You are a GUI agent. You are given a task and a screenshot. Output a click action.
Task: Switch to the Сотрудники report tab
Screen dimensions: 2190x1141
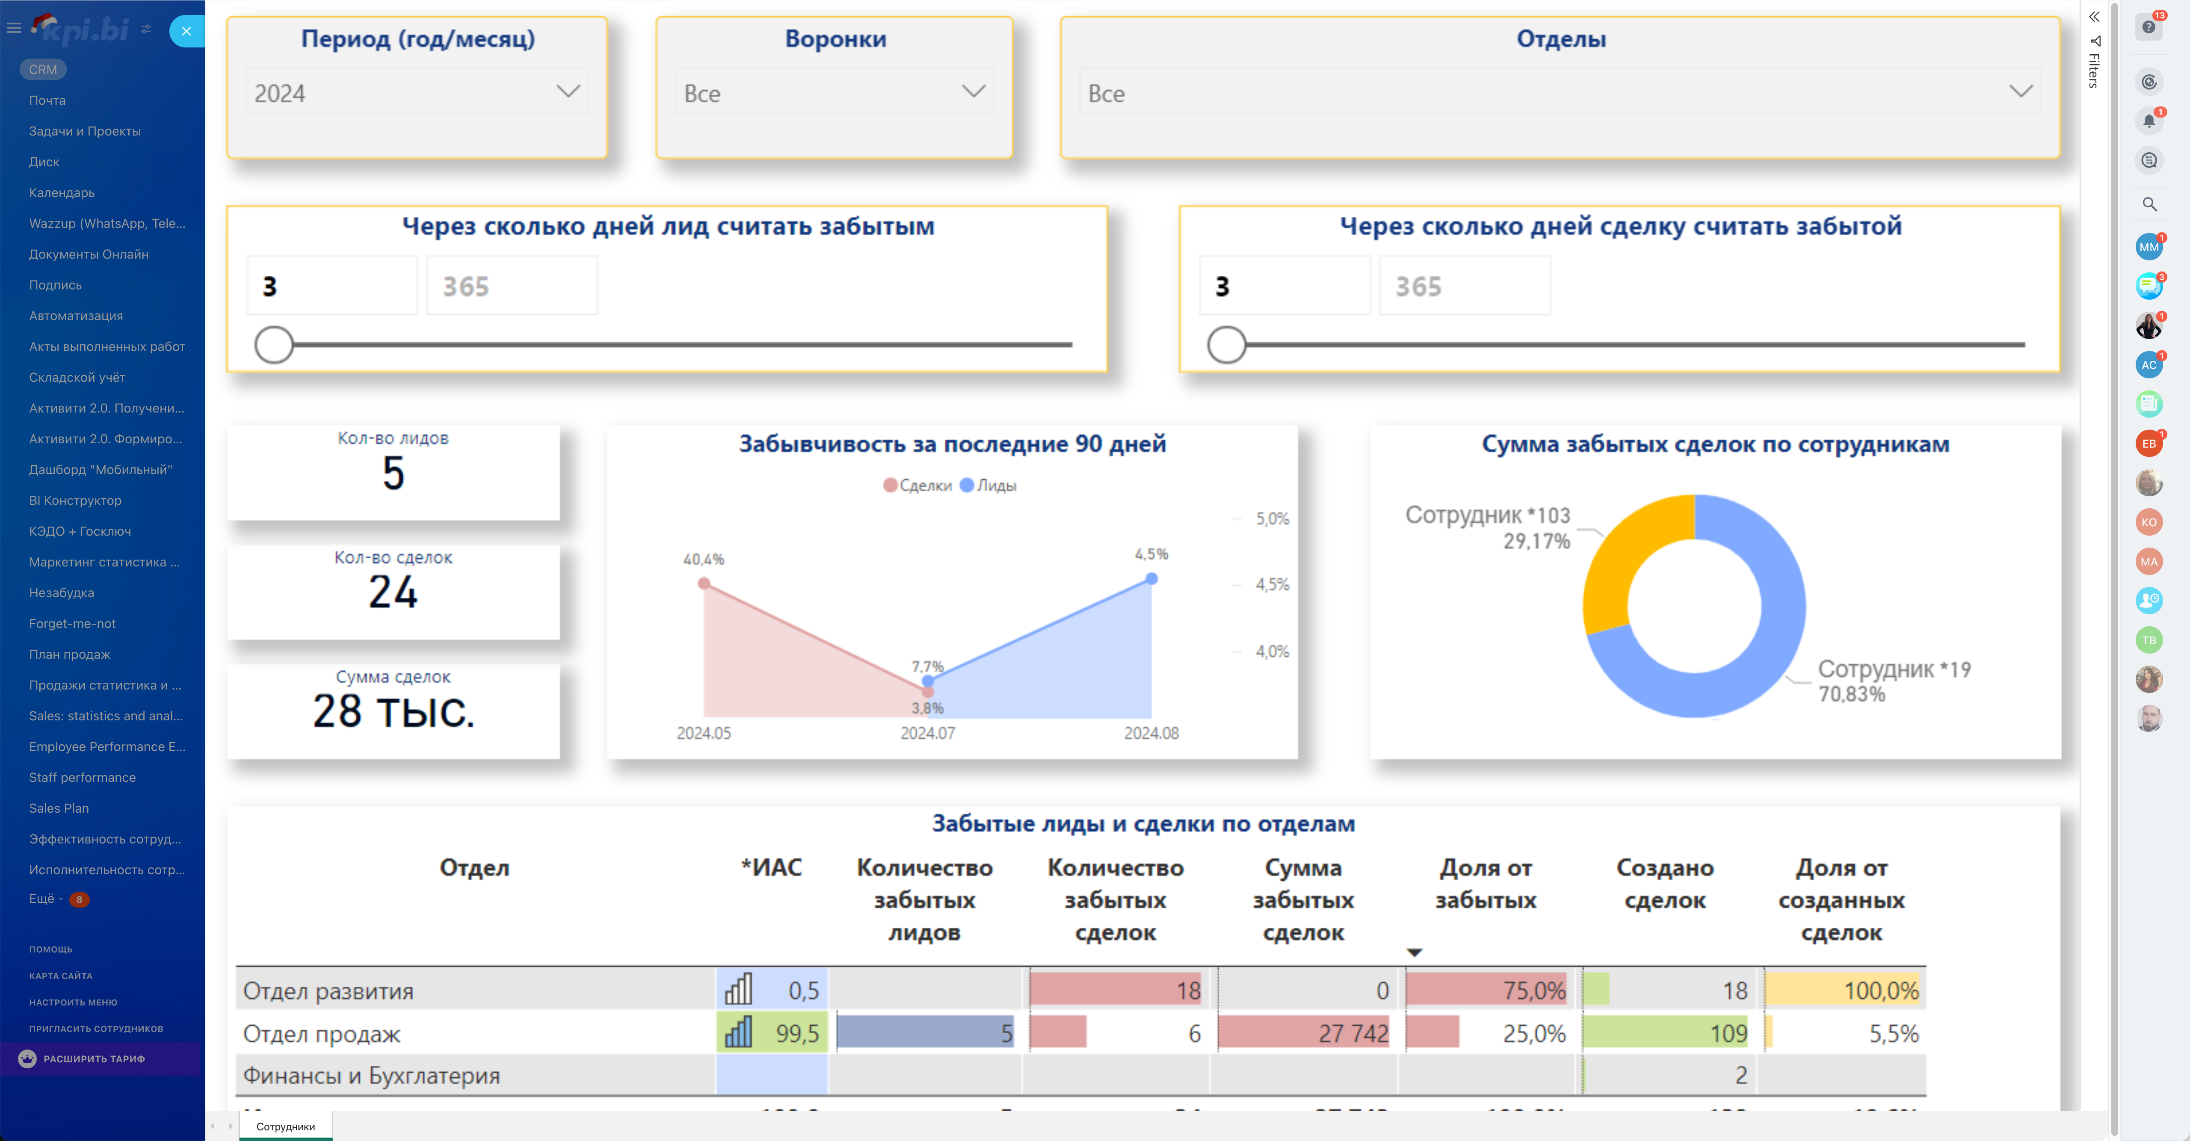click(x=286, y=1126)
